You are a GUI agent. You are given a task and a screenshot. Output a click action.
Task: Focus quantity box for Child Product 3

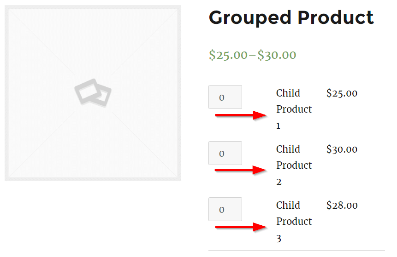[225, 209]
